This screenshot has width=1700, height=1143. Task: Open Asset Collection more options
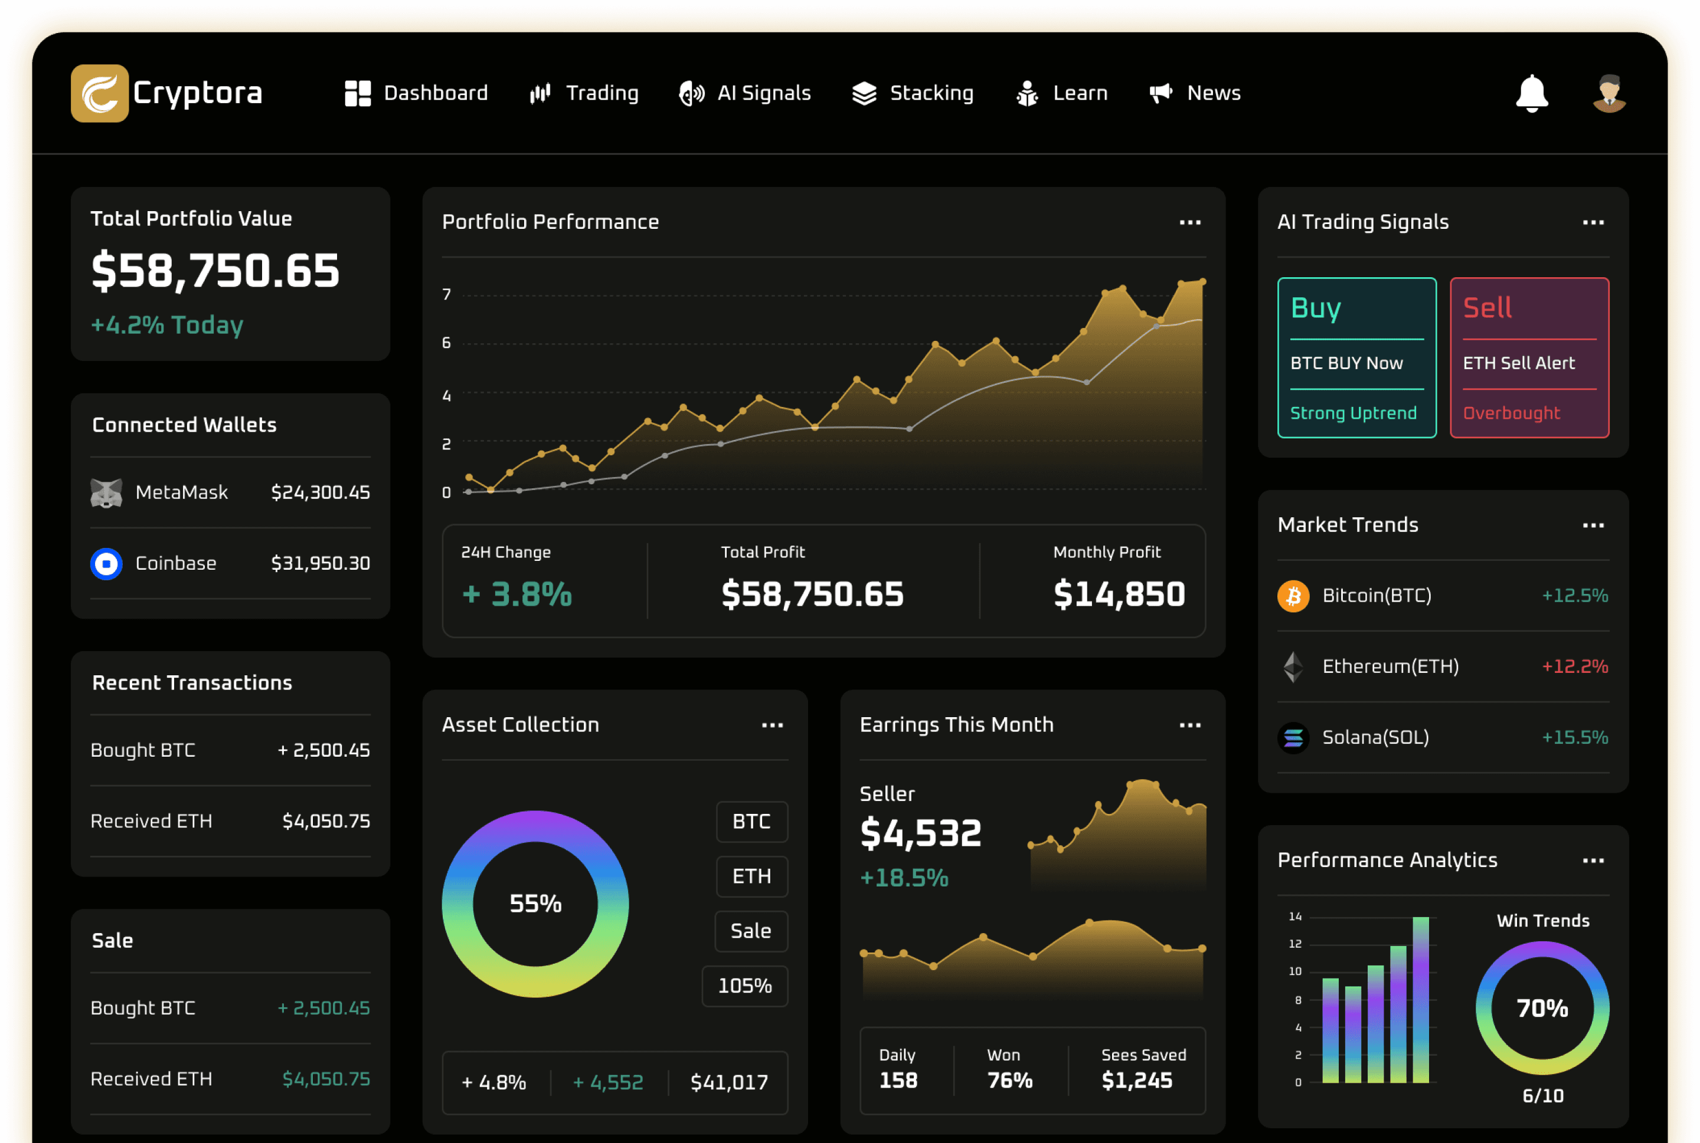click(x=772, y=725)
